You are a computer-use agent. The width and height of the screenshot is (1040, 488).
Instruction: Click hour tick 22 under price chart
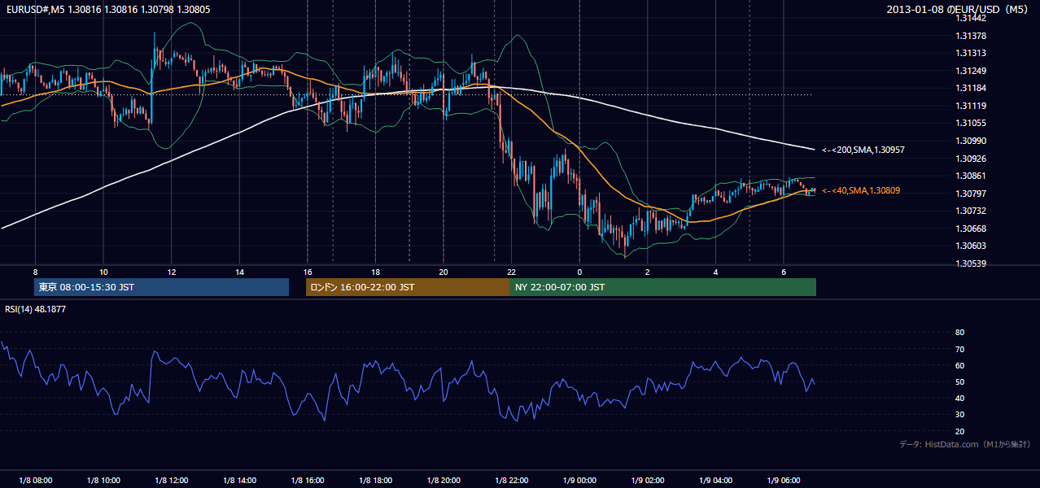coord(511,272)
